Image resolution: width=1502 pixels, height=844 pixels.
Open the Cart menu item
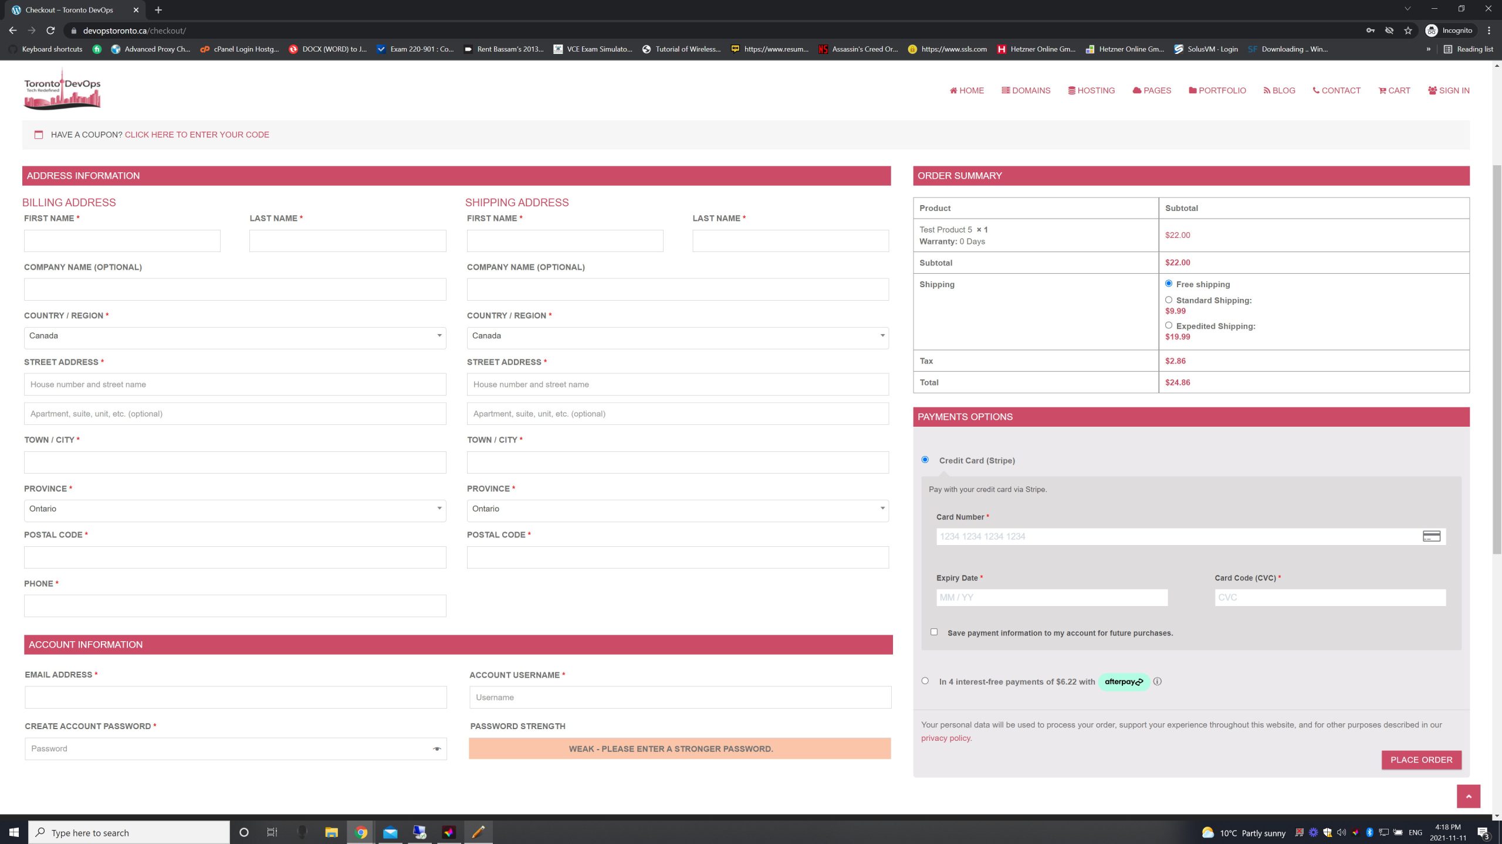1395,90
